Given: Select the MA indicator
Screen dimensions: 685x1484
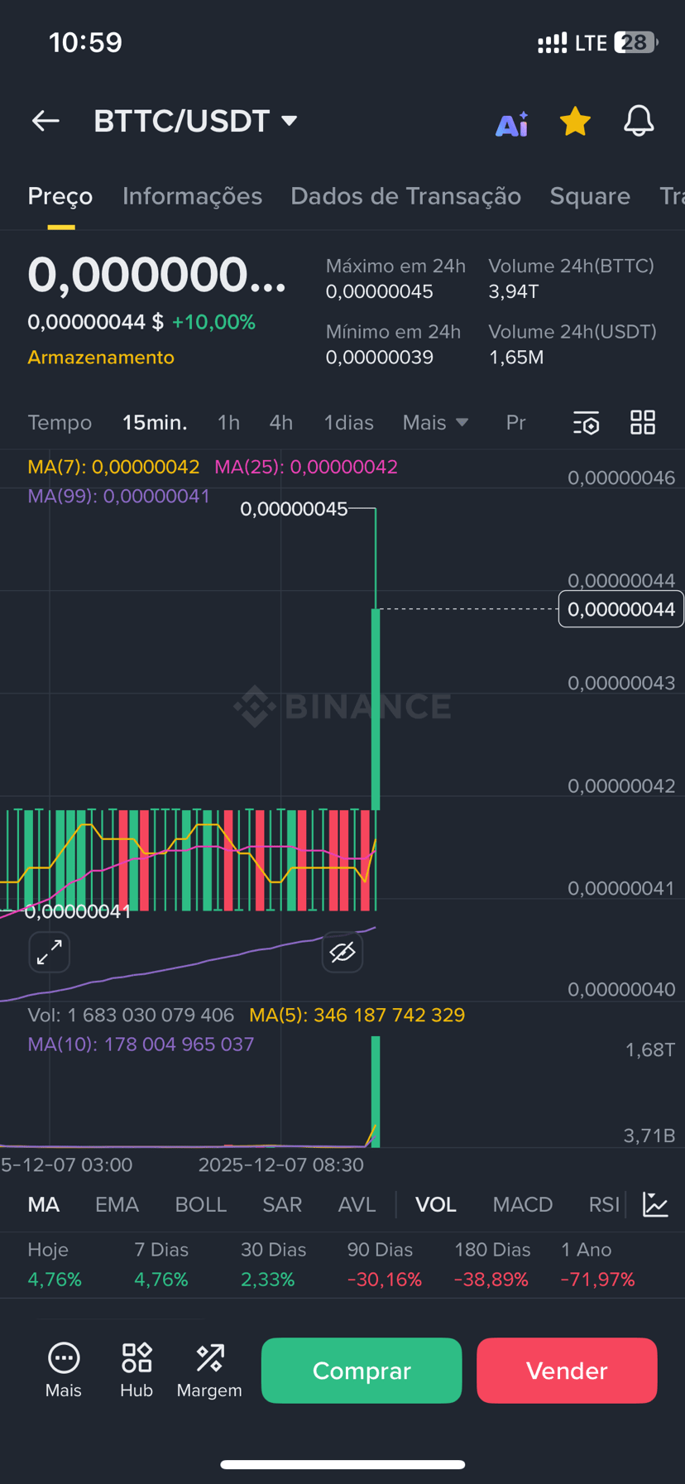Looking at the screenshot, I should (x=44, y=1205).
